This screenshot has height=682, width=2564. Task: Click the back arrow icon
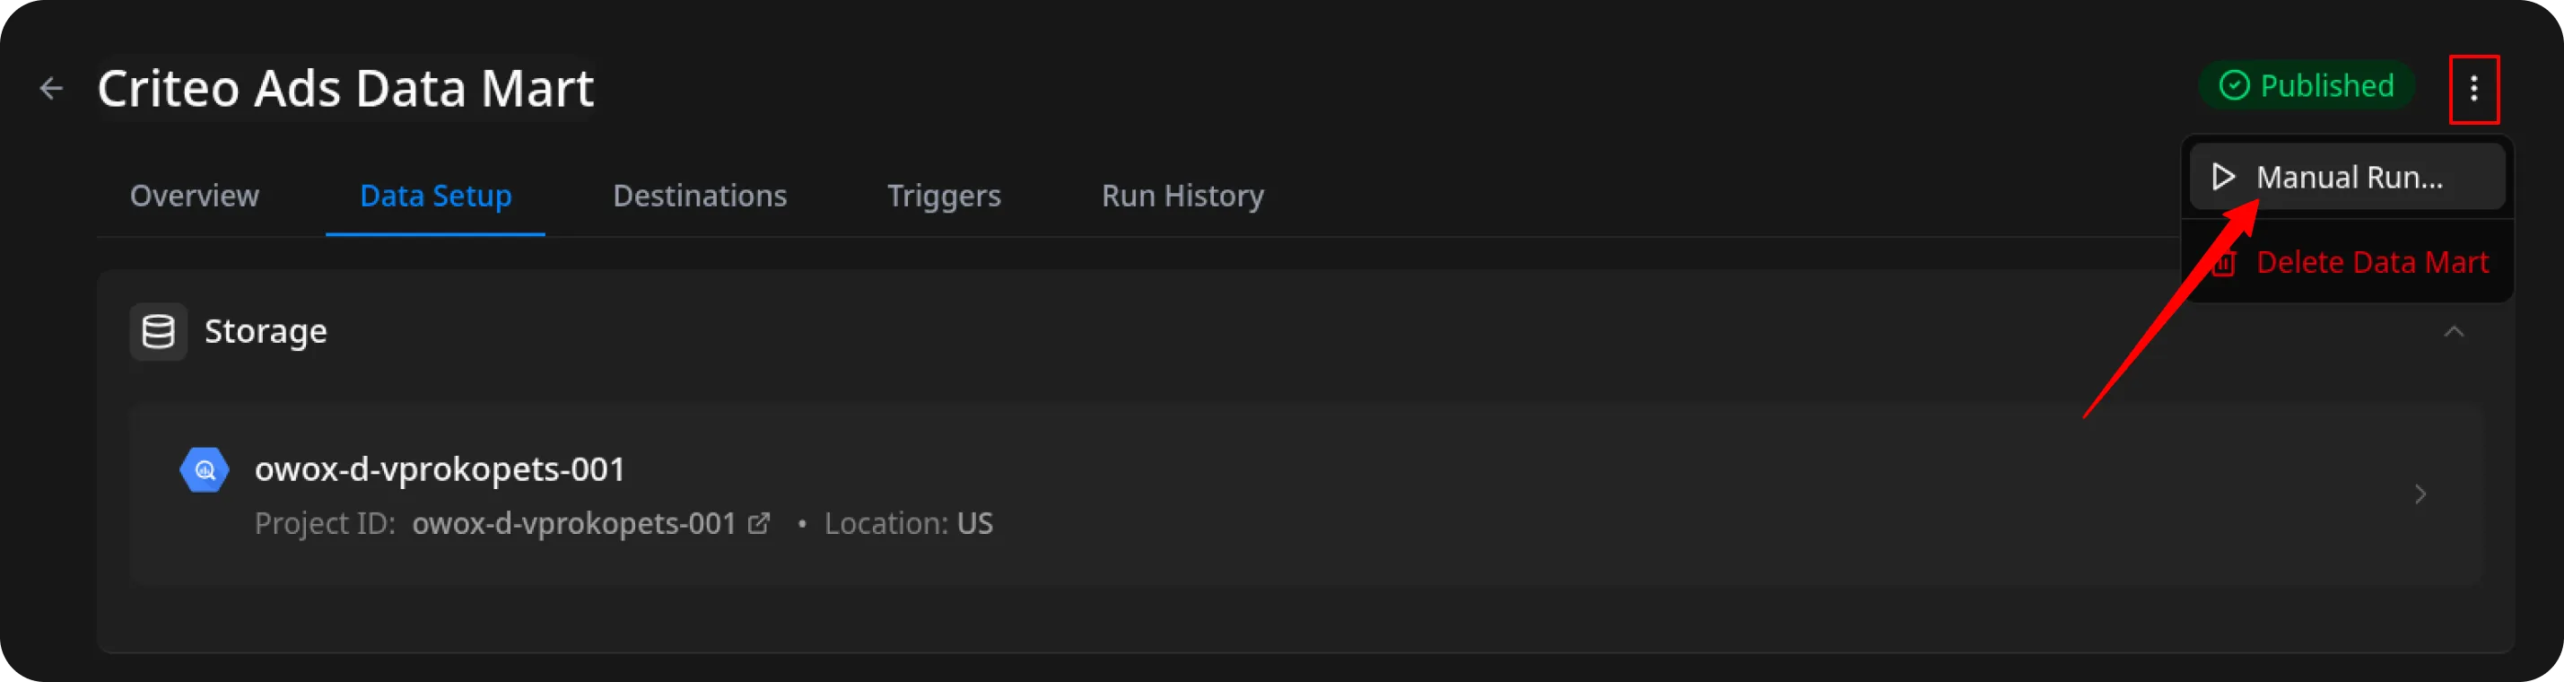point(51,89)
